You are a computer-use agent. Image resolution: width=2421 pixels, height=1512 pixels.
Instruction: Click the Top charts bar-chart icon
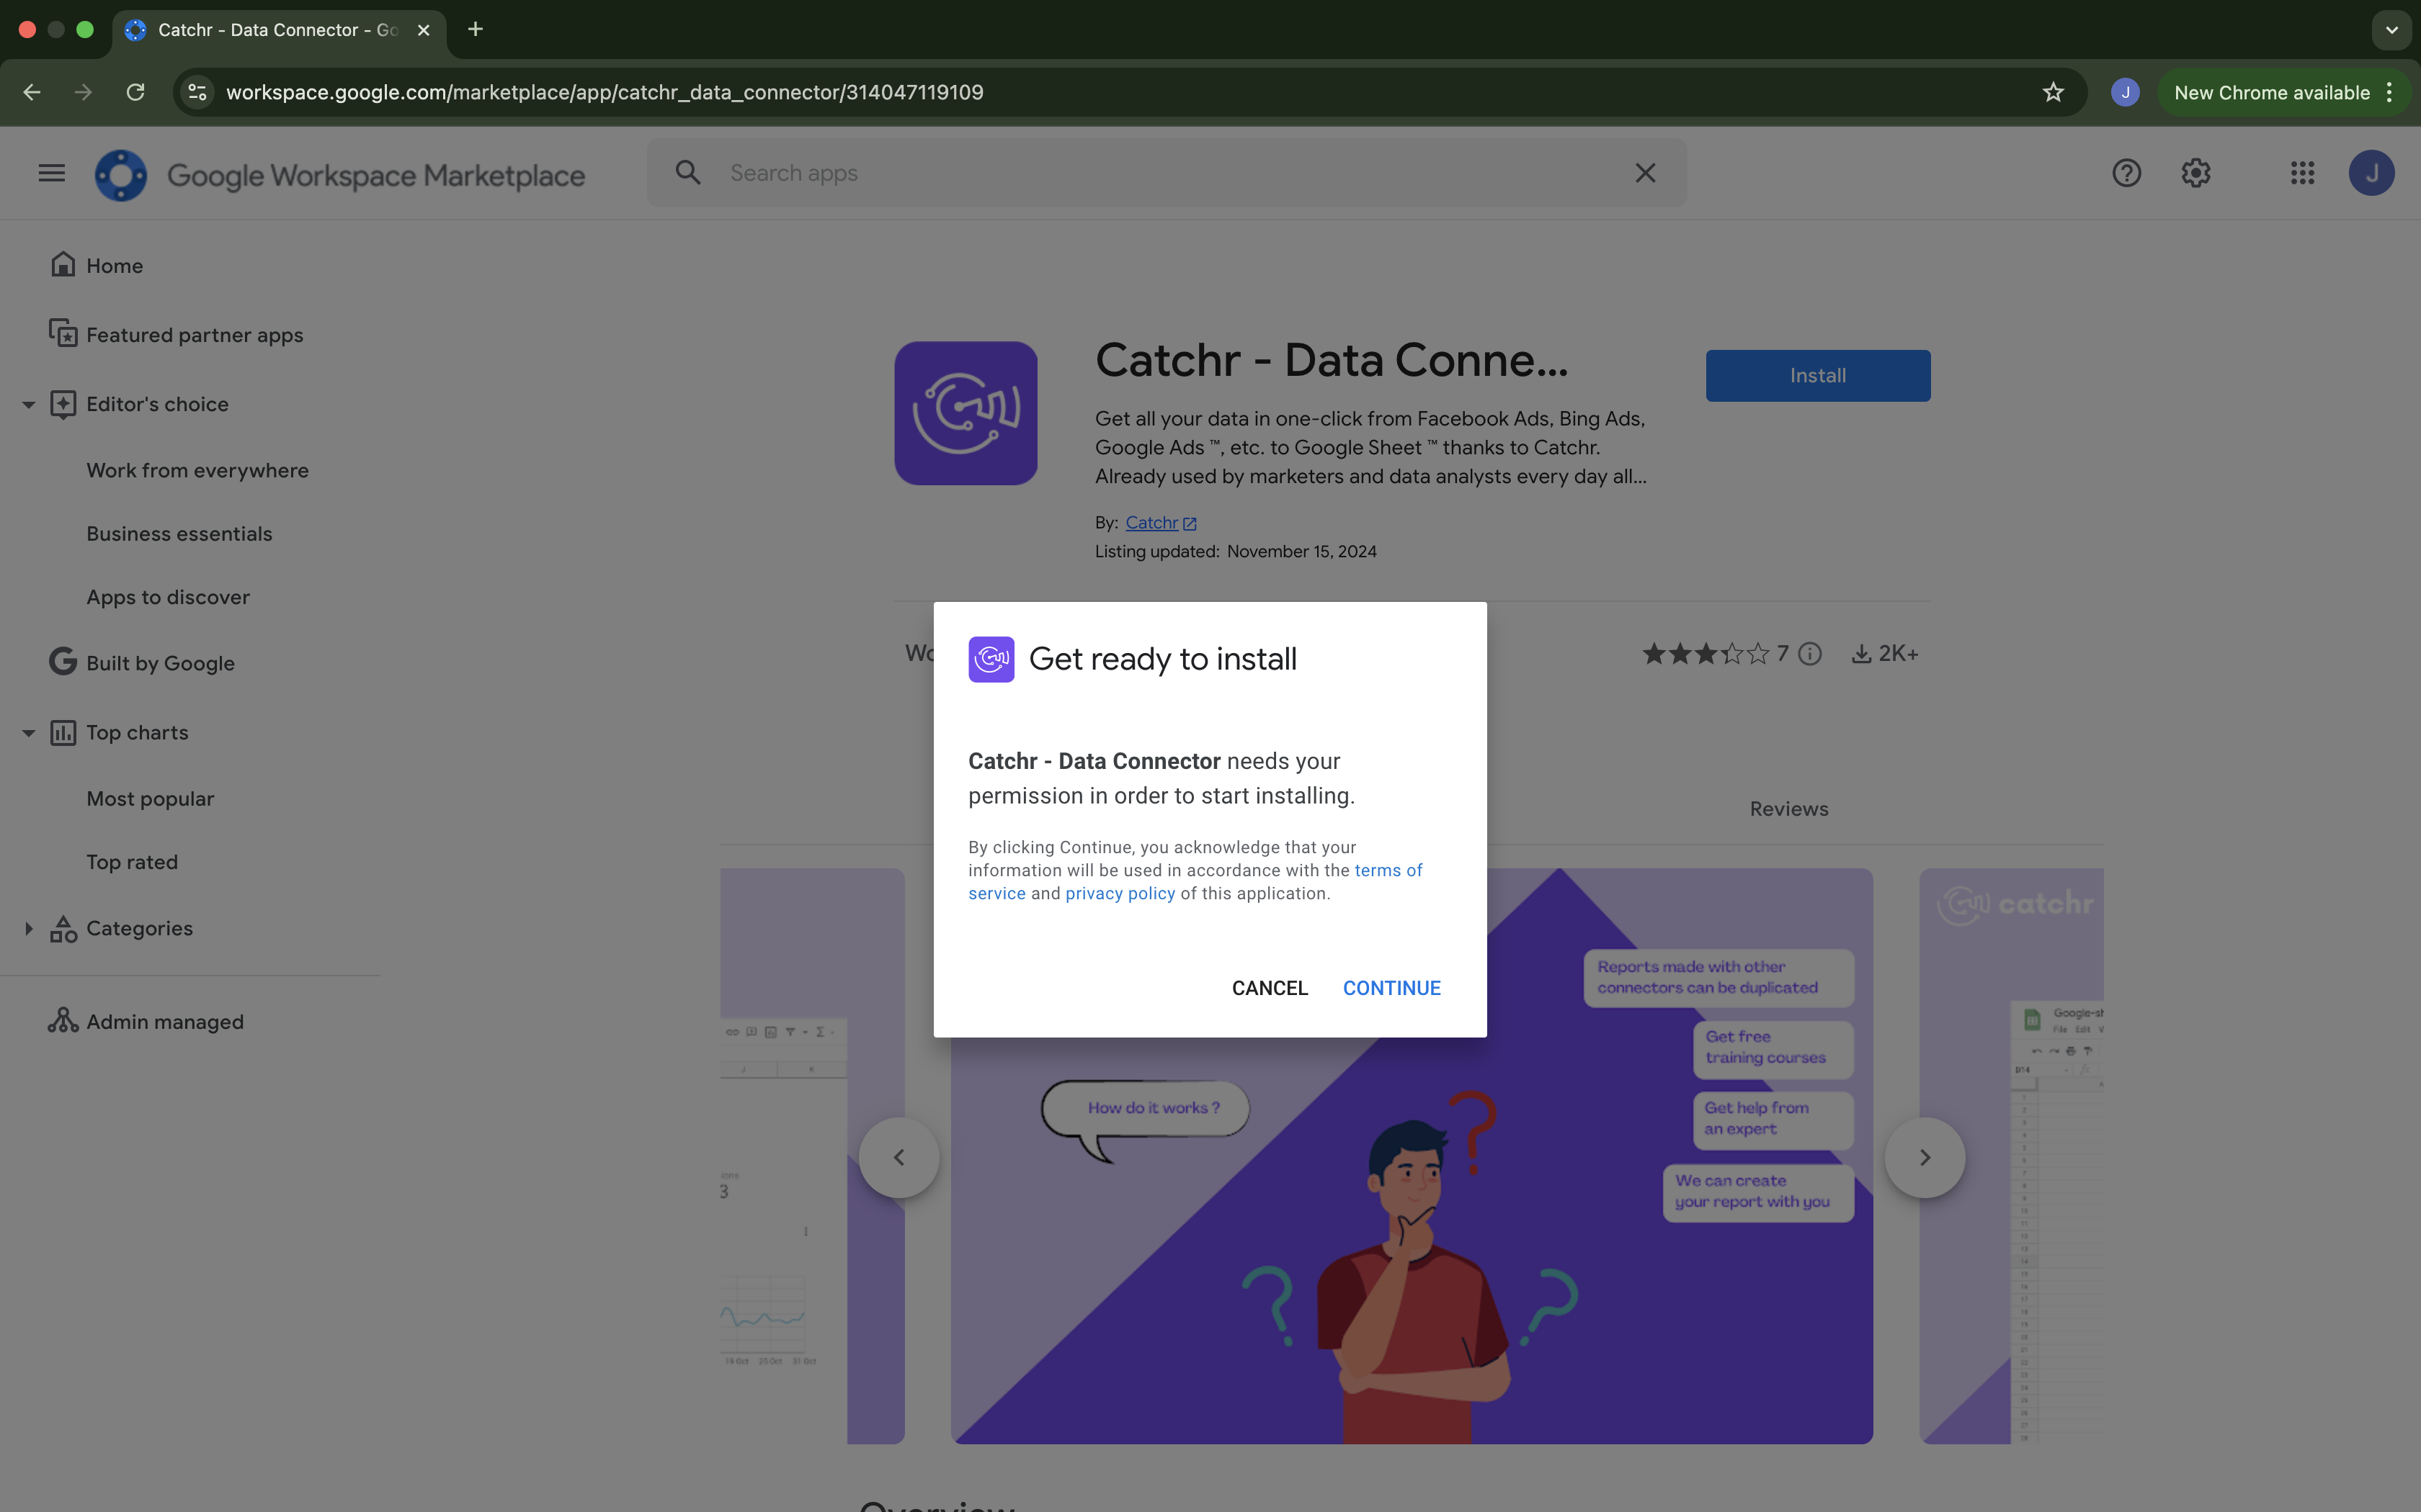(63, 732)
